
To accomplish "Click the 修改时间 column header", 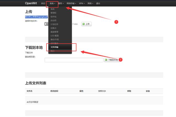I will 54,91.
